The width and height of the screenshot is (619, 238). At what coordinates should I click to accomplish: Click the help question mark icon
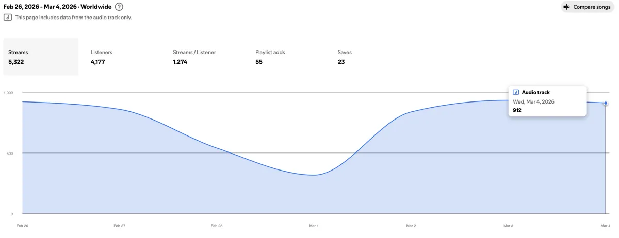tap(119, 7)
